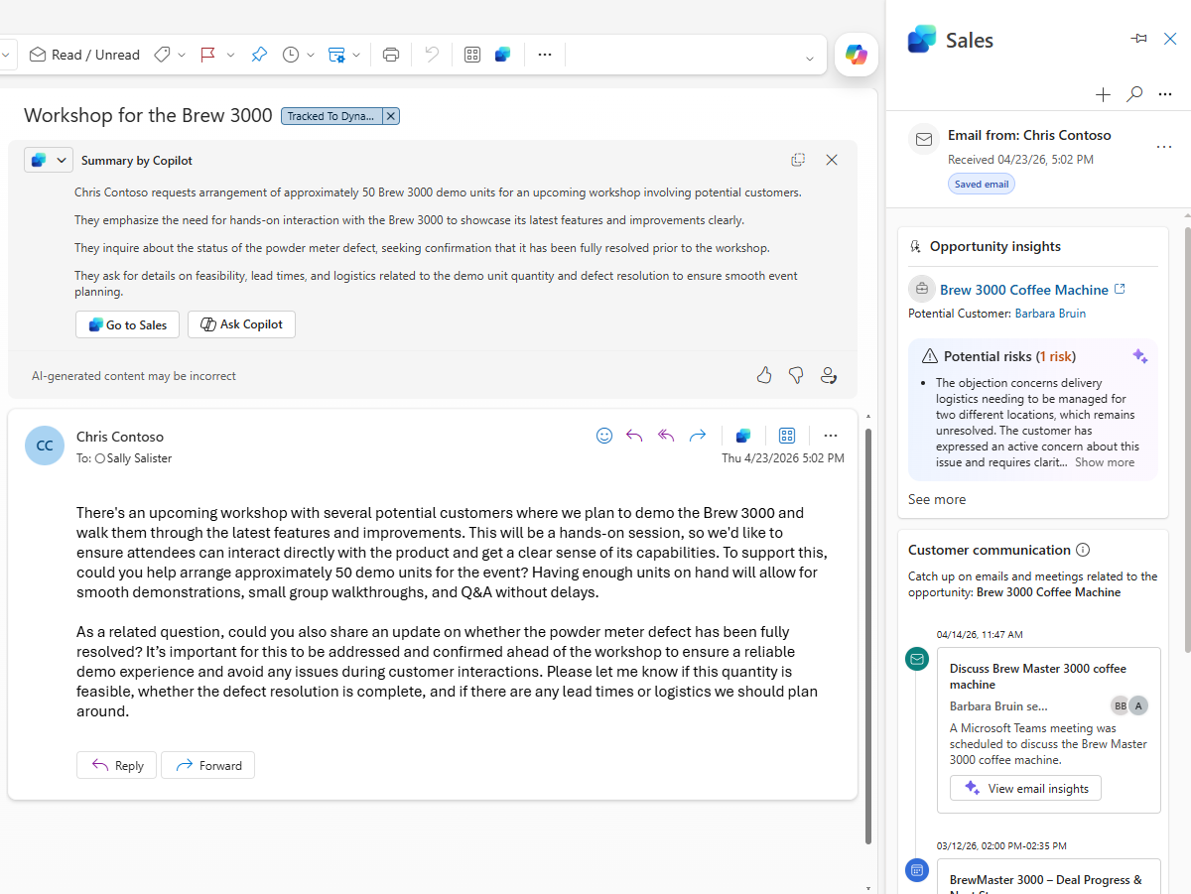Image resolution: width=1191 pixels, height=894 pixels.
Task: Open the Sales pane more options ellipsis
Action: (1166, 94)
